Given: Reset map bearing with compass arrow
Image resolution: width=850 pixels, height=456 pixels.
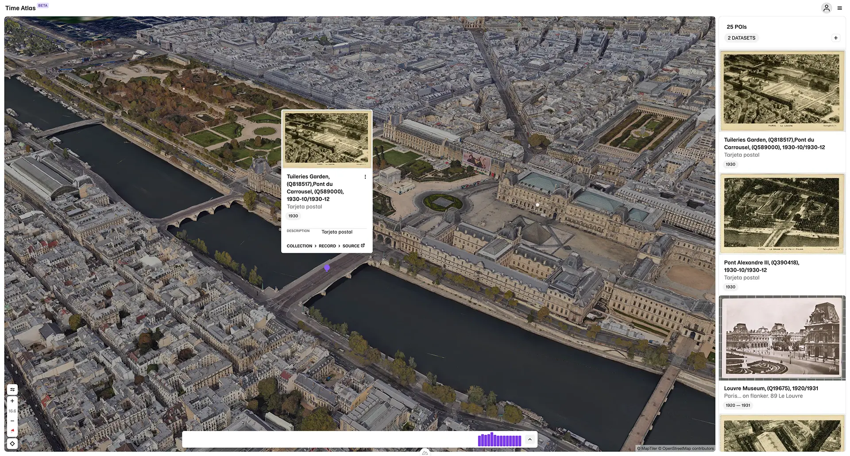Looking at the screenshot, I should pyautogui.click(x=12, y=431).
